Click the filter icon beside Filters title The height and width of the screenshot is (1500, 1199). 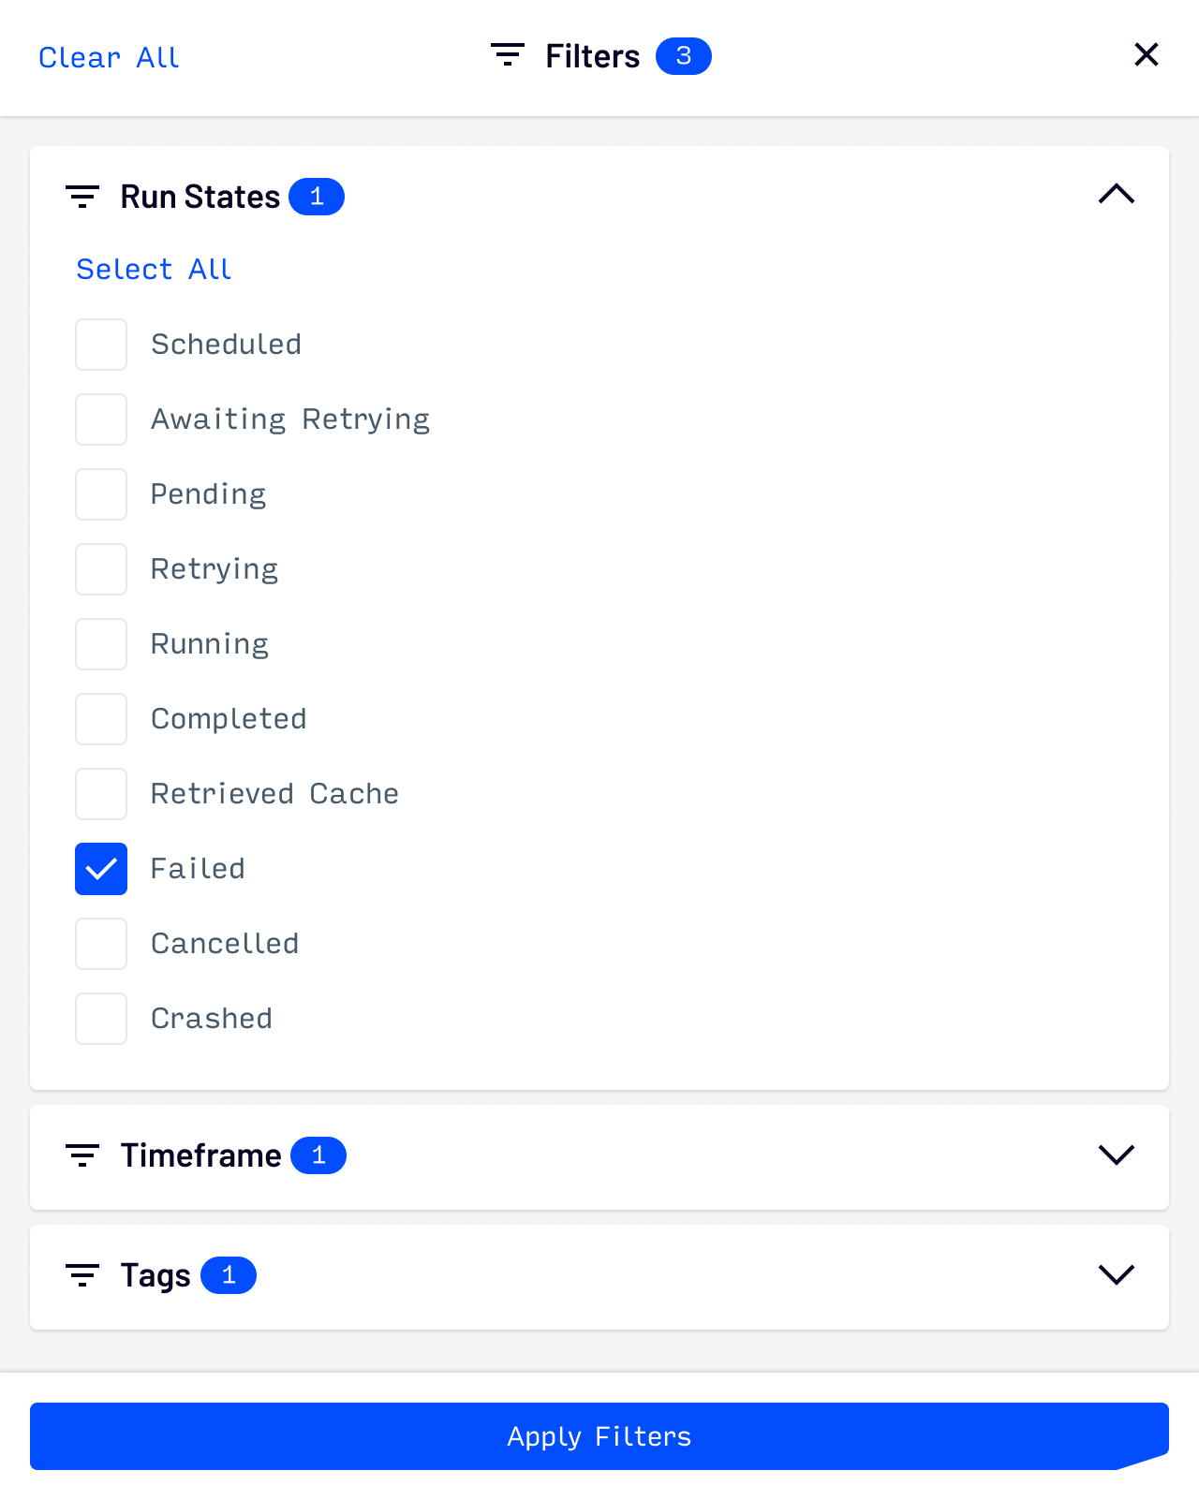click(508, 54)
